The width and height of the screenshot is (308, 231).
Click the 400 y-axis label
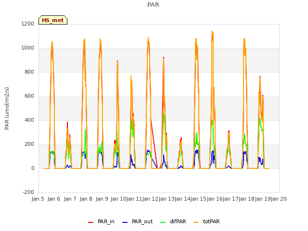29,120
